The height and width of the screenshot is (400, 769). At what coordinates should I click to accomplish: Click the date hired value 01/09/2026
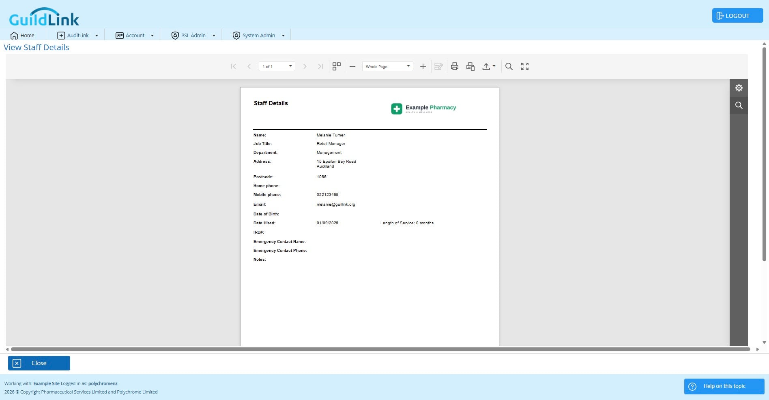[x=327, y=223]
